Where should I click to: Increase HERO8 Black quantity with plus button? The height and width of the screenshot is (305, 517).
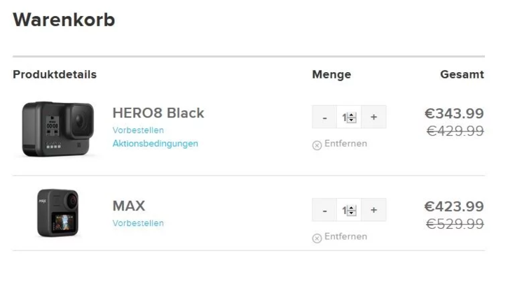373,118
